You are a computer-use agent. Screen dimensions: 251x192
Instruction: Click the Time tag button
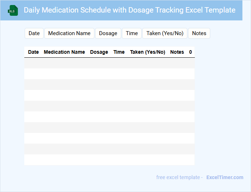tap(132, 33)
